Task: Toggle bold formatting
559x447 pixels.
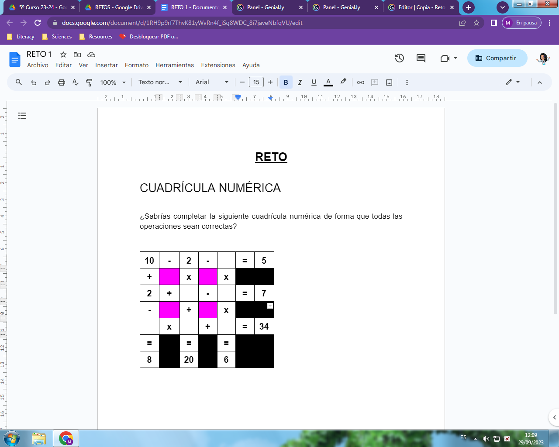Action: click(286, 82)
